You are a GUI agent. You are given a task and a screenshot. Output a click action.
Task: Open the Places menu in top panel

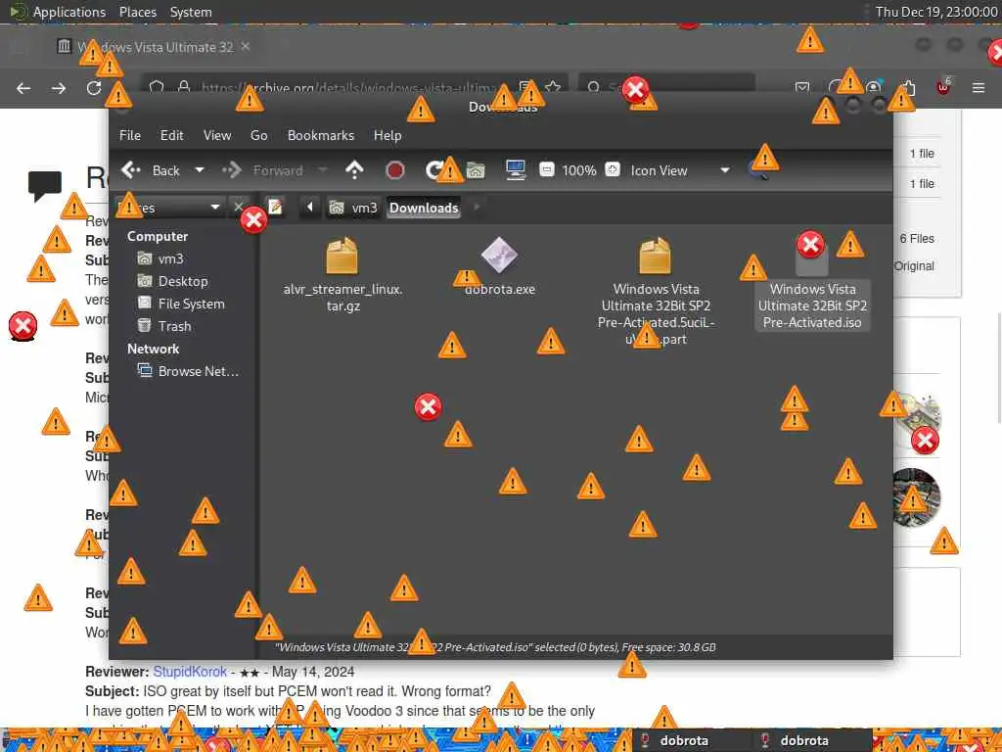point(137,12)
